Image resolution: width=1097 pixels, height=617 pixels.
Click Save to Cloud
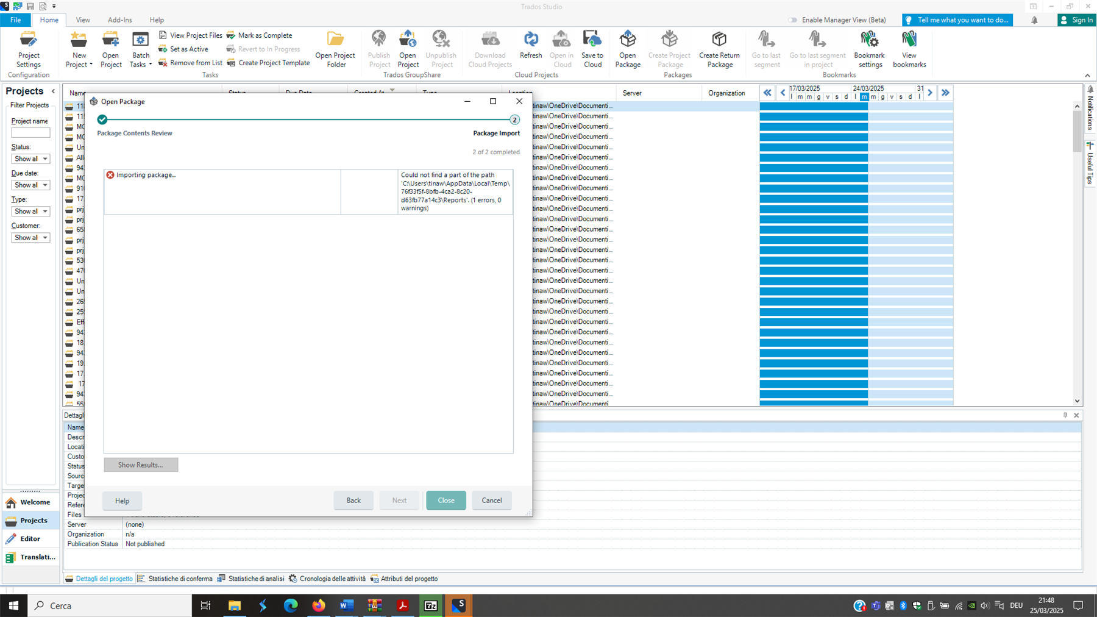592,49
